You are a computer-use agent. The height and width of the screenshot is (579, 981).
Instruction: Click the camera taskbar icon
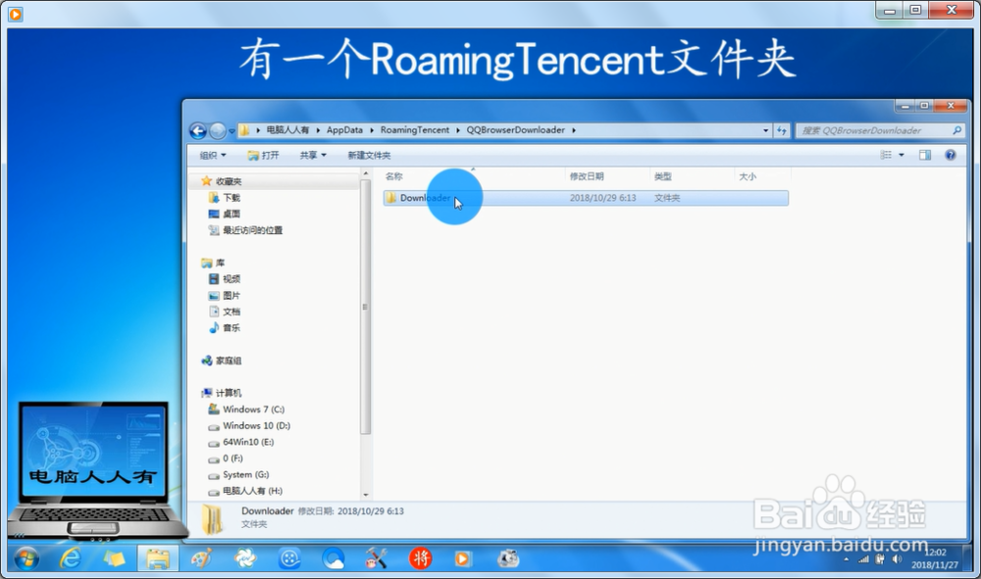pyautogui.click(x=508, y=557)
